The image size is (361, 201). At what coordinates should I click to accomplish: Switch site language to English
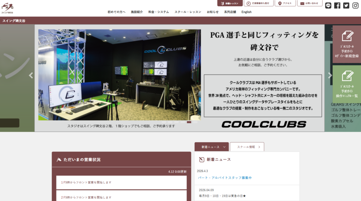[x=246, y=12]
